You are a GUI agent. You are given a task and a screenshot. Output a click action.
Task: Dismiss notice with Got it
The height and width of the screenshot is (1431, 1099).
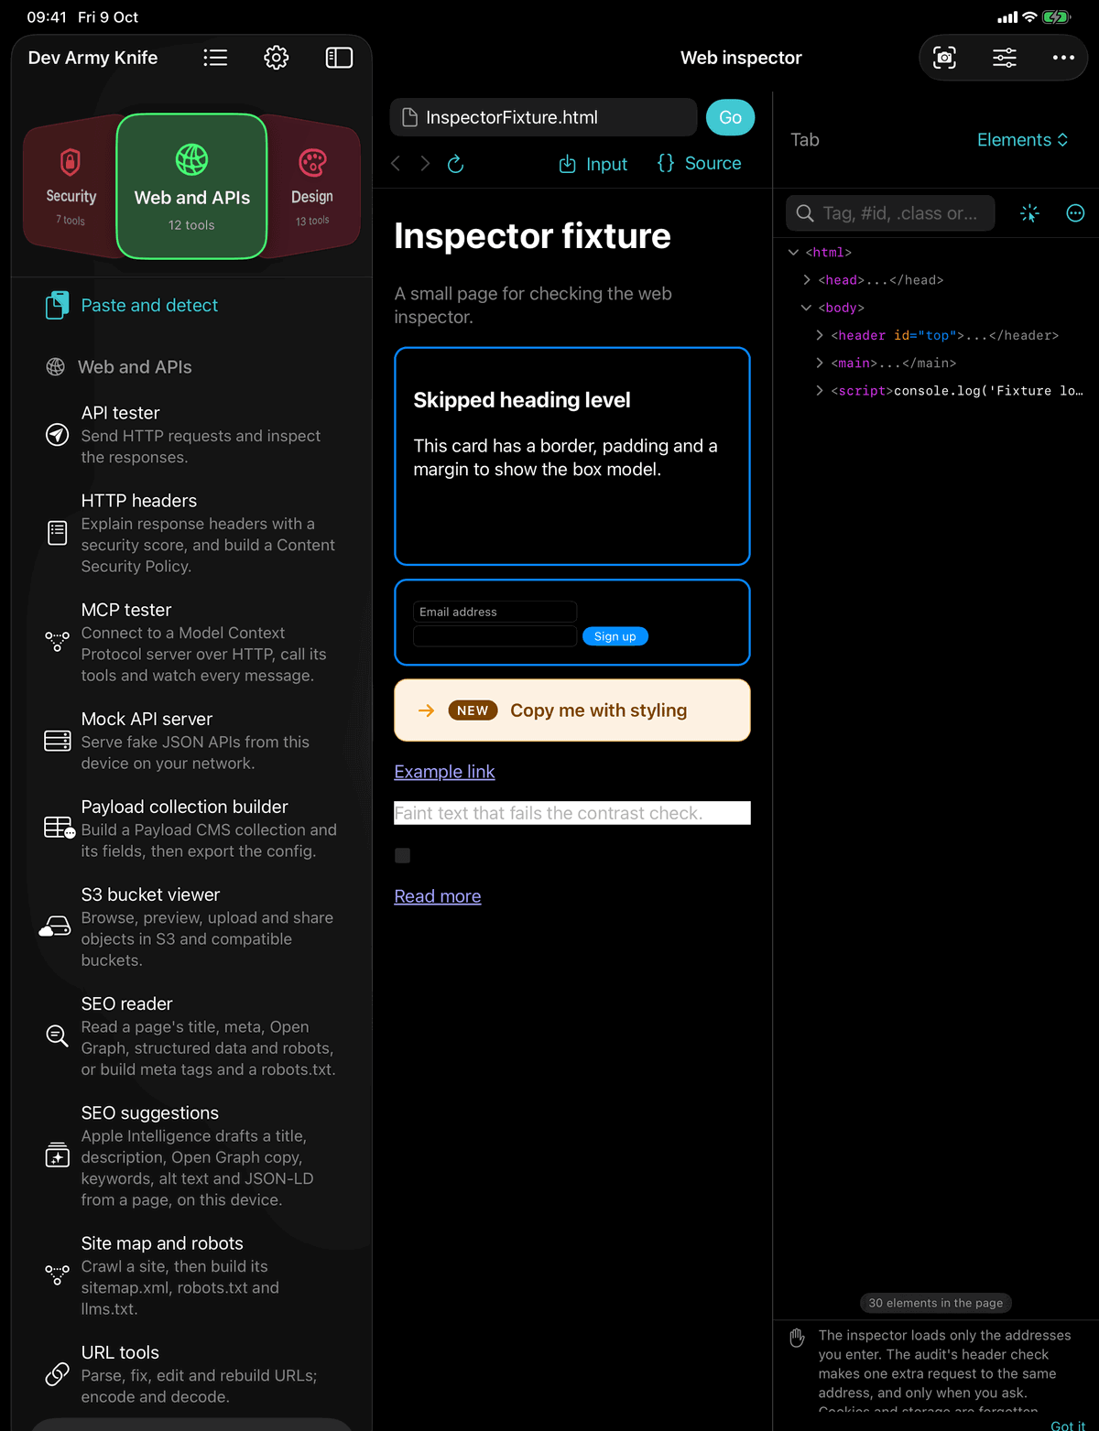pos(1068,1425)
